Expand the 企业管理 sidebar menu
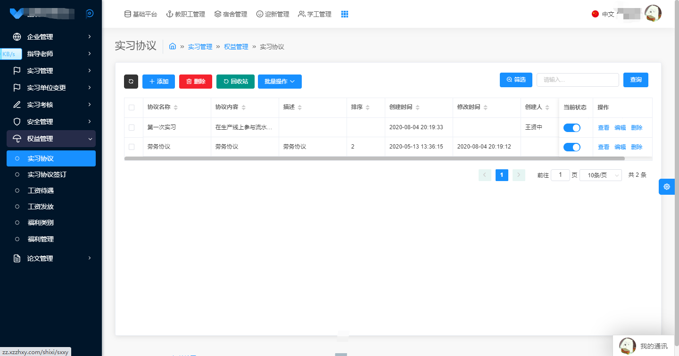This screenshot has height=356, width=679. tap(51, 37)
